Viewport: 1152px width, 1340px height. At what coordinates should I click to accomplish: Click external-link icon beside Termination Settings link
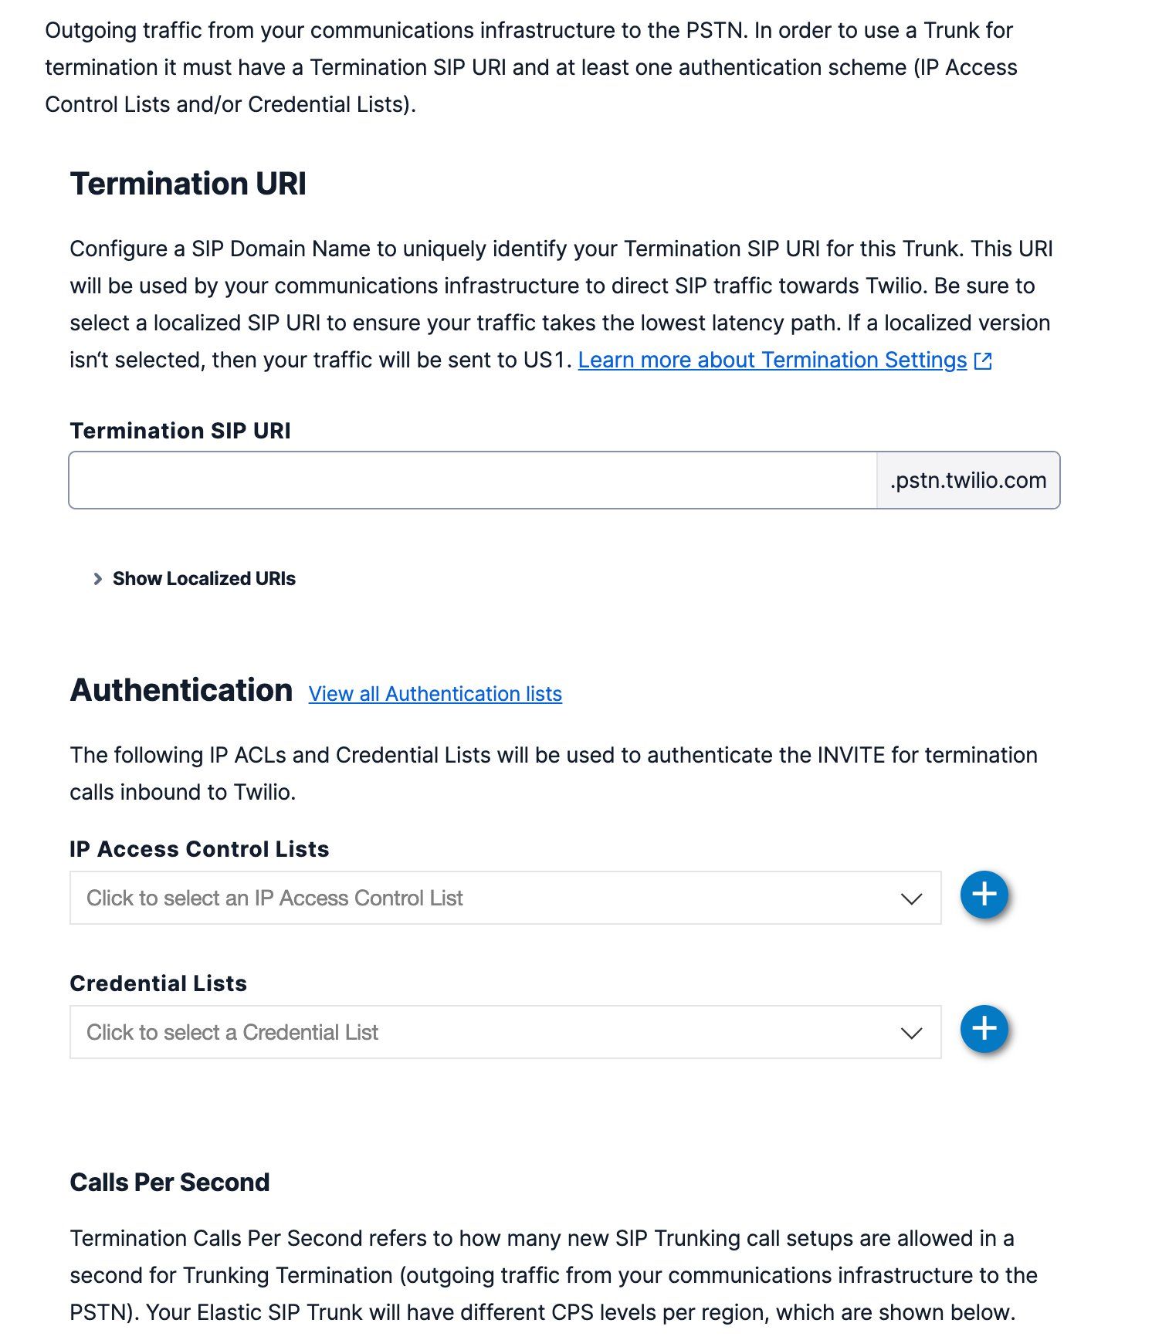point(983,361)
